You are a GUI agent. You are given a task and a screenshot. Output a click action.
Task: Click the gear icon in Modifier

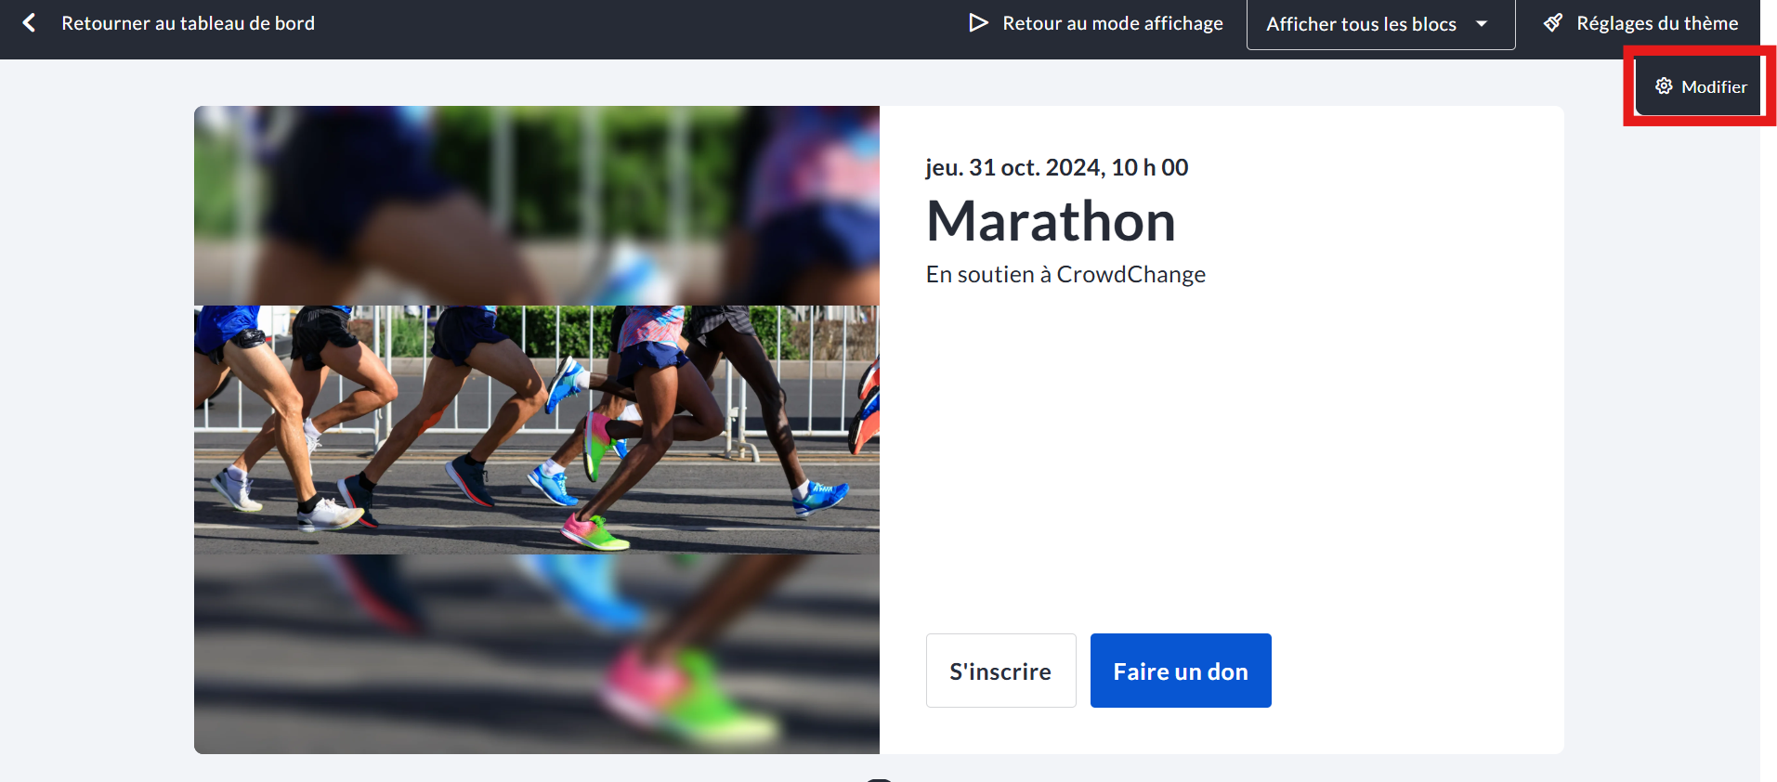click(1664, 86)
